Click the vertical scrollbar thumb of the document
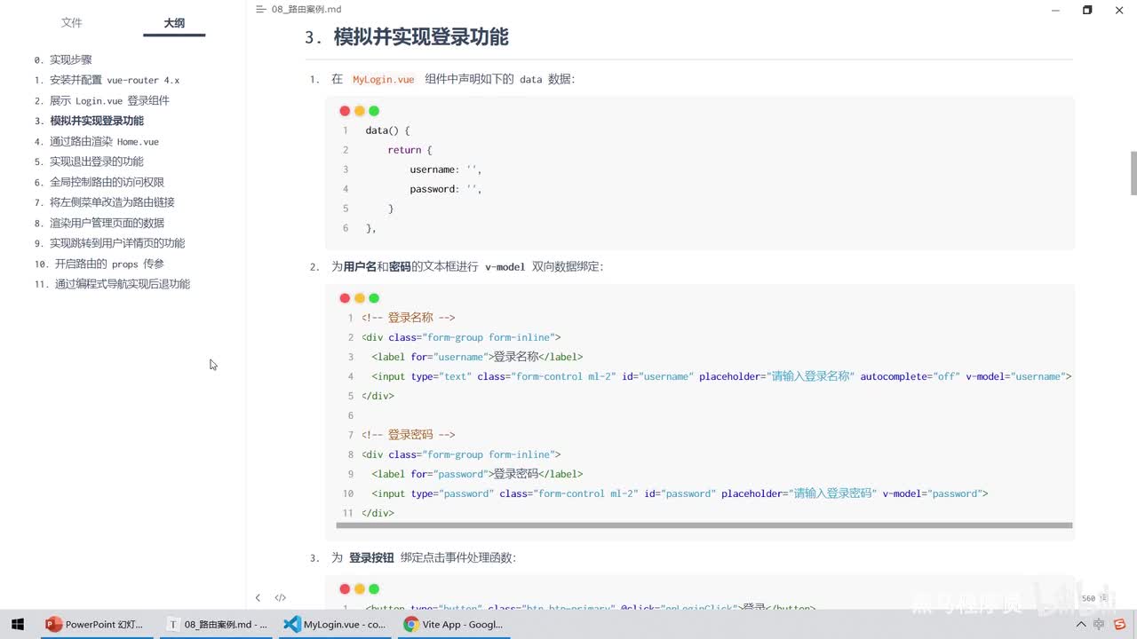Screen dimensions: 1137x639 pos(1133,173)
